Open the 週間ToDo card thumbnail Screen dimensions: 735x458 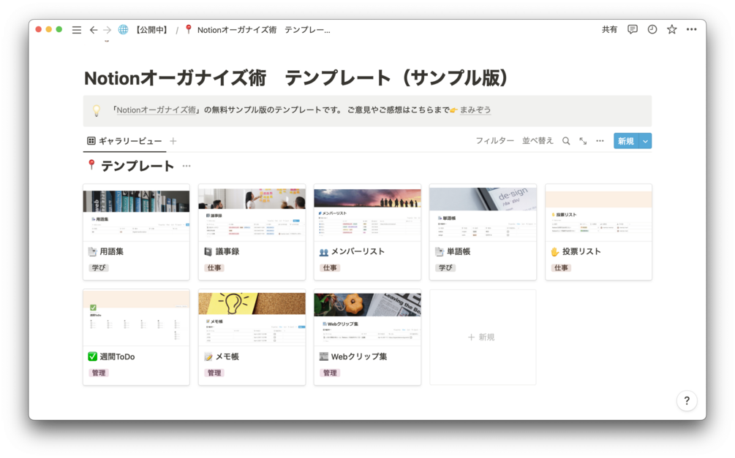click(137, 318)
